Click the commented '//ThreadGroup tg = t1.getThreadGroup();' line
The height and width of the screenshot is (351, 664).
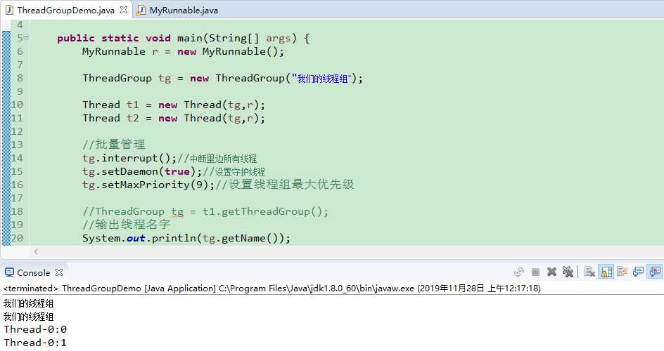click(205, 211)
